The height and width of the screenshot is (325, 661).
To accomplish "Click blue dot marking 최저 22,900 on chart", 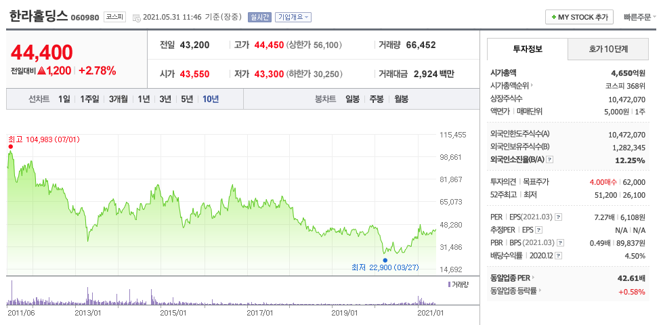I will (385, 260).
